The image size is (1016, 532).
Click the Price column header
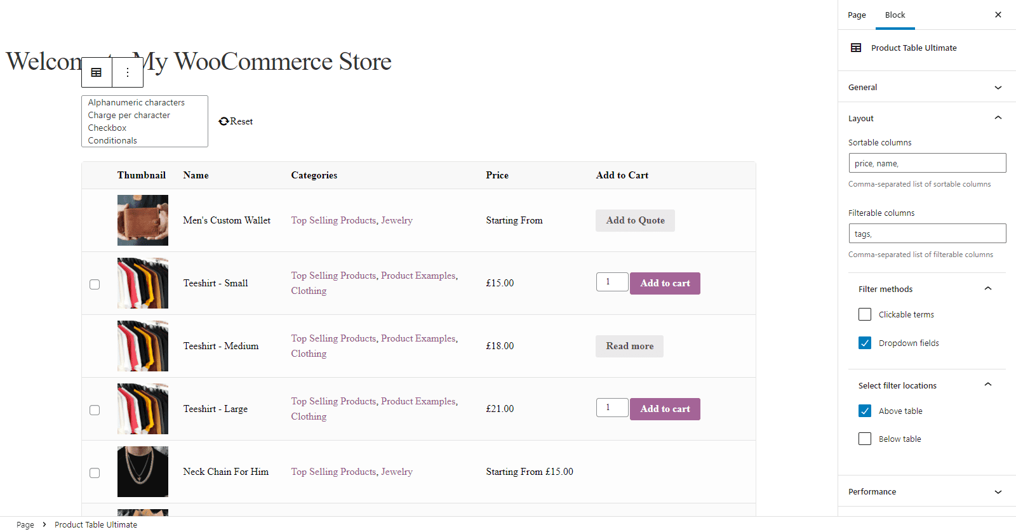(x=497, y=175)
